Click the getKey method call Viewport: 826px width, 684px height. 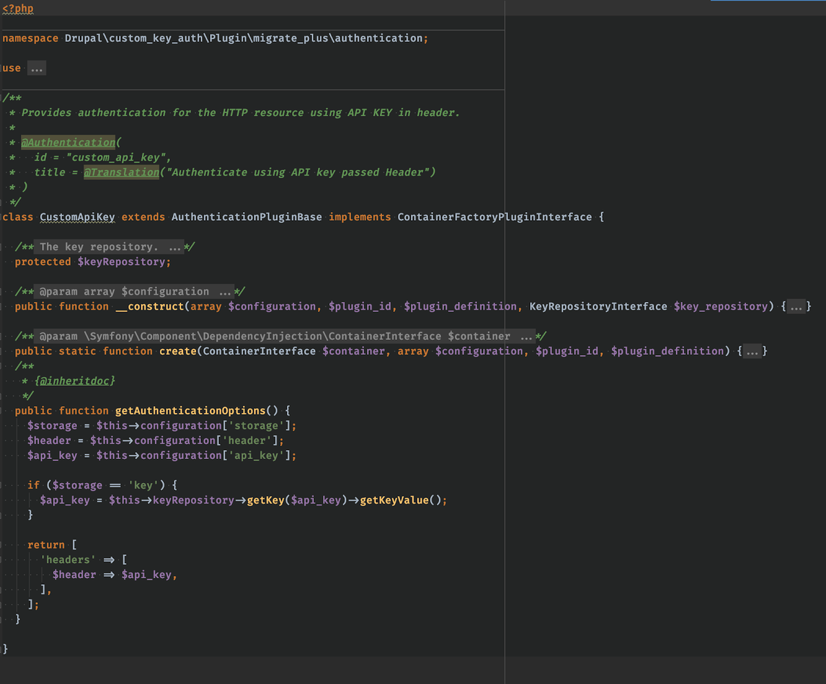point(266,500)
